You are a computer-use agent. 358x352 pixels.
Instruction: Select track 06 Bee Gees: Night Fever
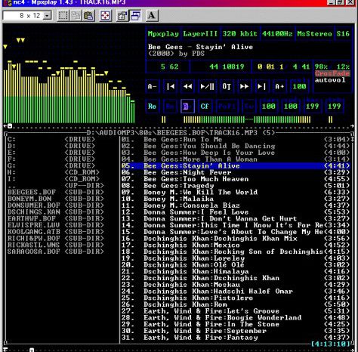click(236, 172)
